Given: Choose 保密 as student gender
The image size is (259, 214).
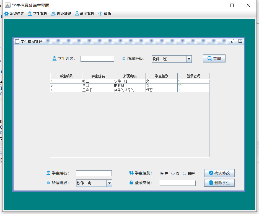Looking at the screenshot, I should 184,173.
